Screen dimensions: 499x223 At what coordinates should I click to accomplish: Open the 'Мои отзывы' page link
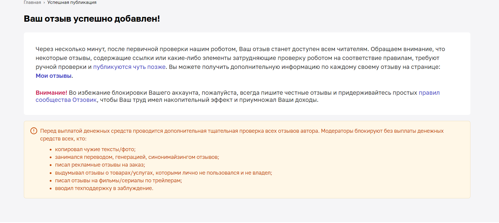tap(54, 76)
